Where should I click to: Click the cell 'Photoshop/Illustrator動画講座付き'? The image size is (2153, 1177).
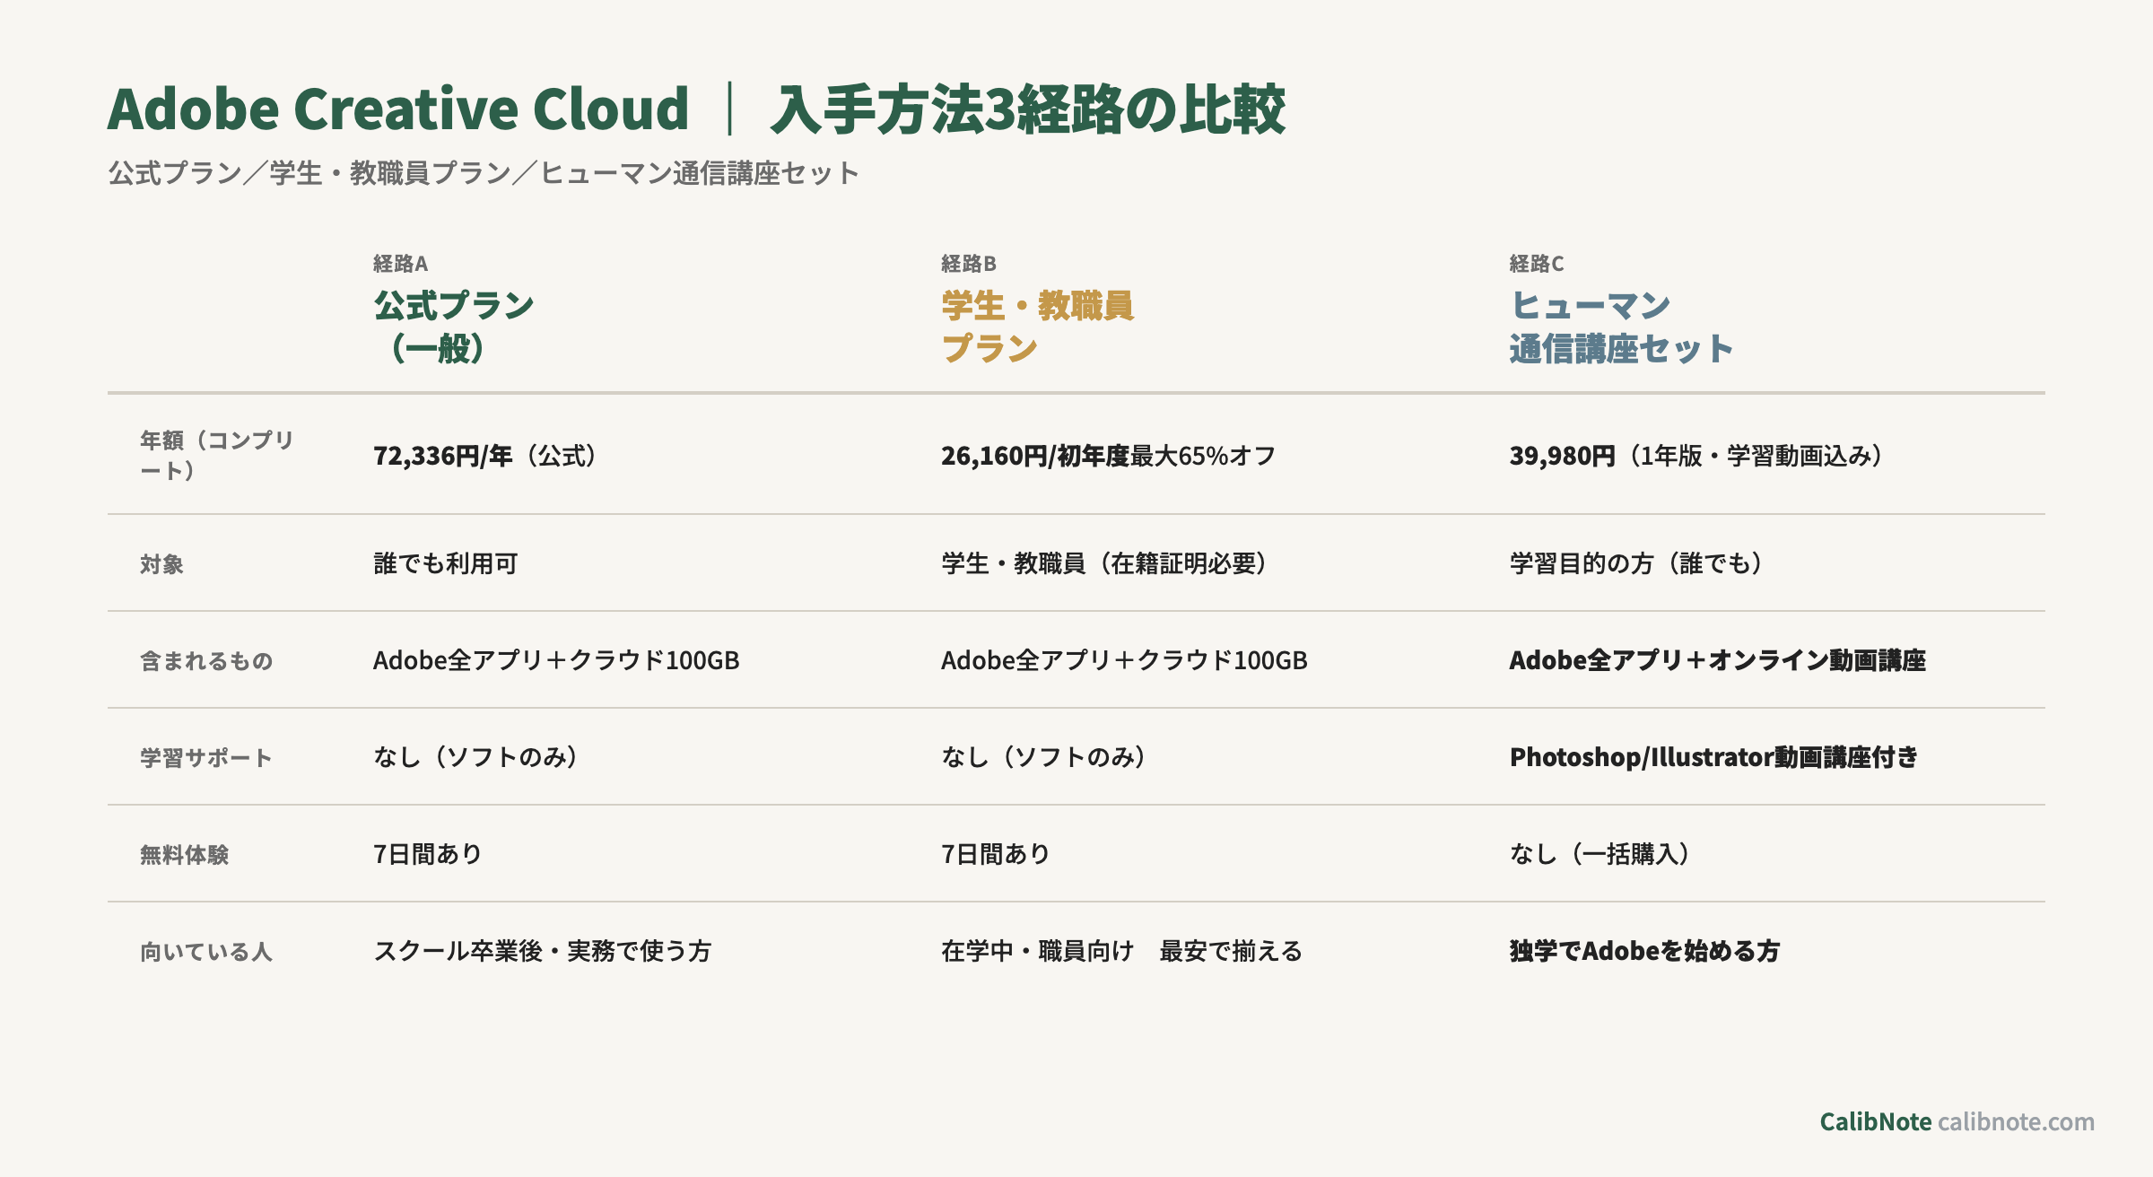click(1713, 757)
